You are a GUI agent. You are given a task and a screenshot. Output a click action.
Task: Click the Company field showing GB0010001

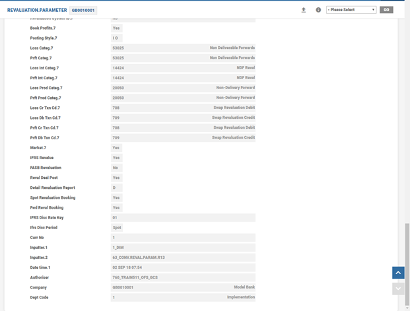(x=183, y=287)
